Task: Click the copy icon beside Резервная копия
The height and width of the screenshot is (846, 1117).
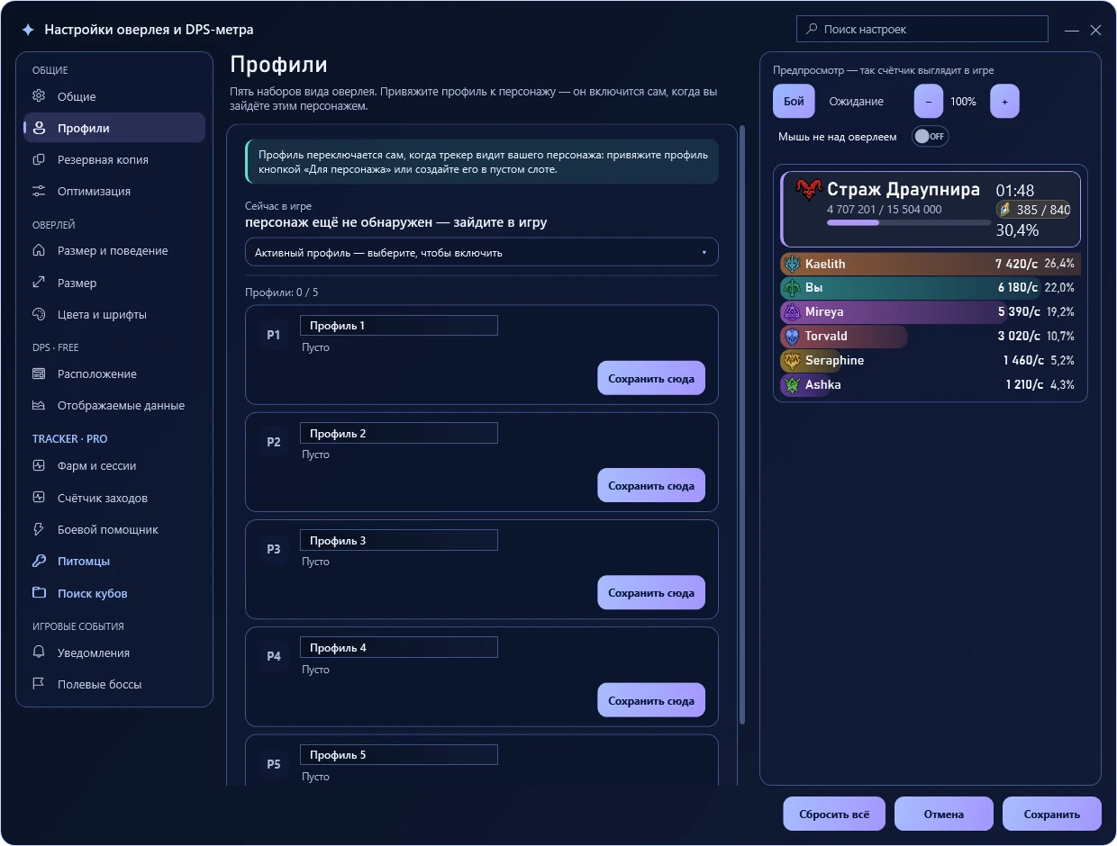Action: click(x=39, y=159)
